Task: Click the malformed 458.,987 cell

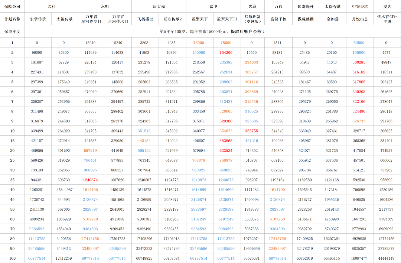Action: coord(64,190)
